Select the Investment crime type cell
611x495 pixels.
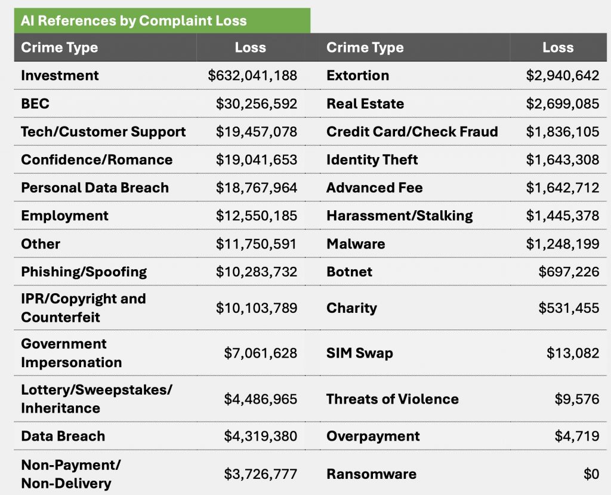[x=60, y=76]
